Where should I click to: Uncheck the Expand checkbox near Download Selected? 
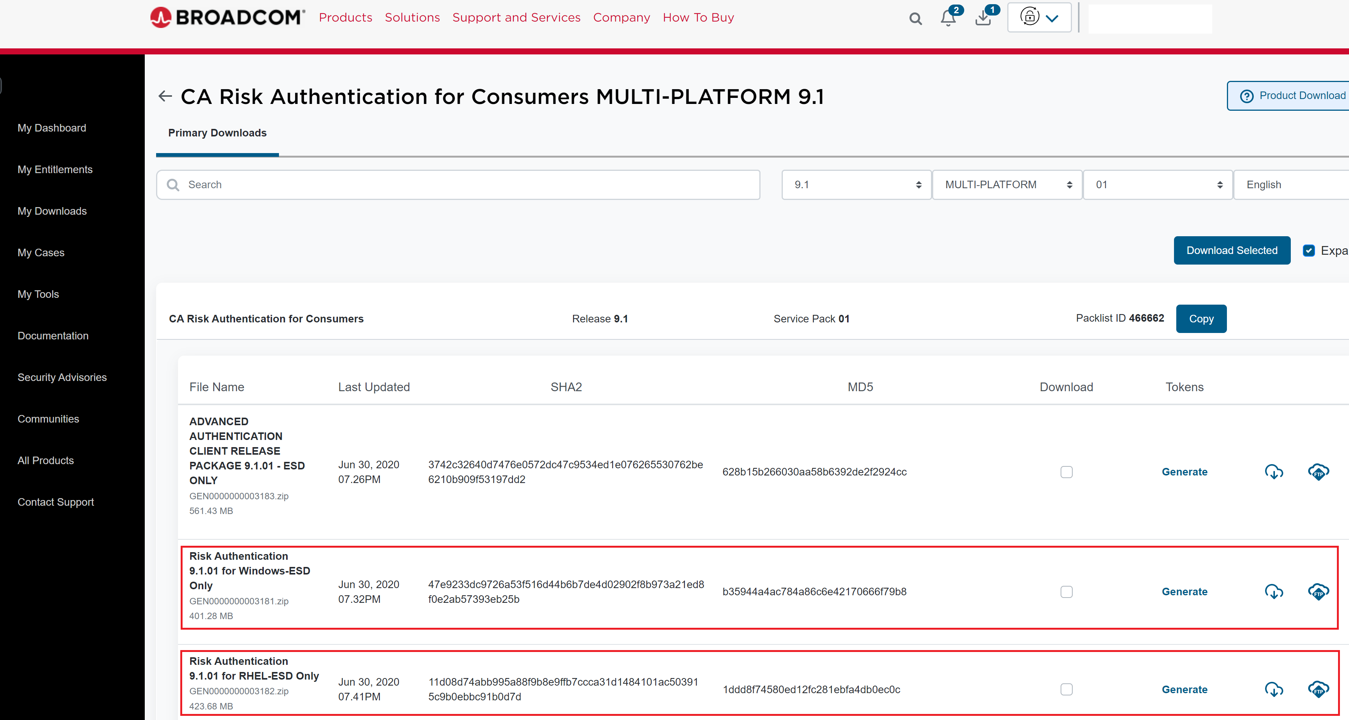pos(1309,250)
